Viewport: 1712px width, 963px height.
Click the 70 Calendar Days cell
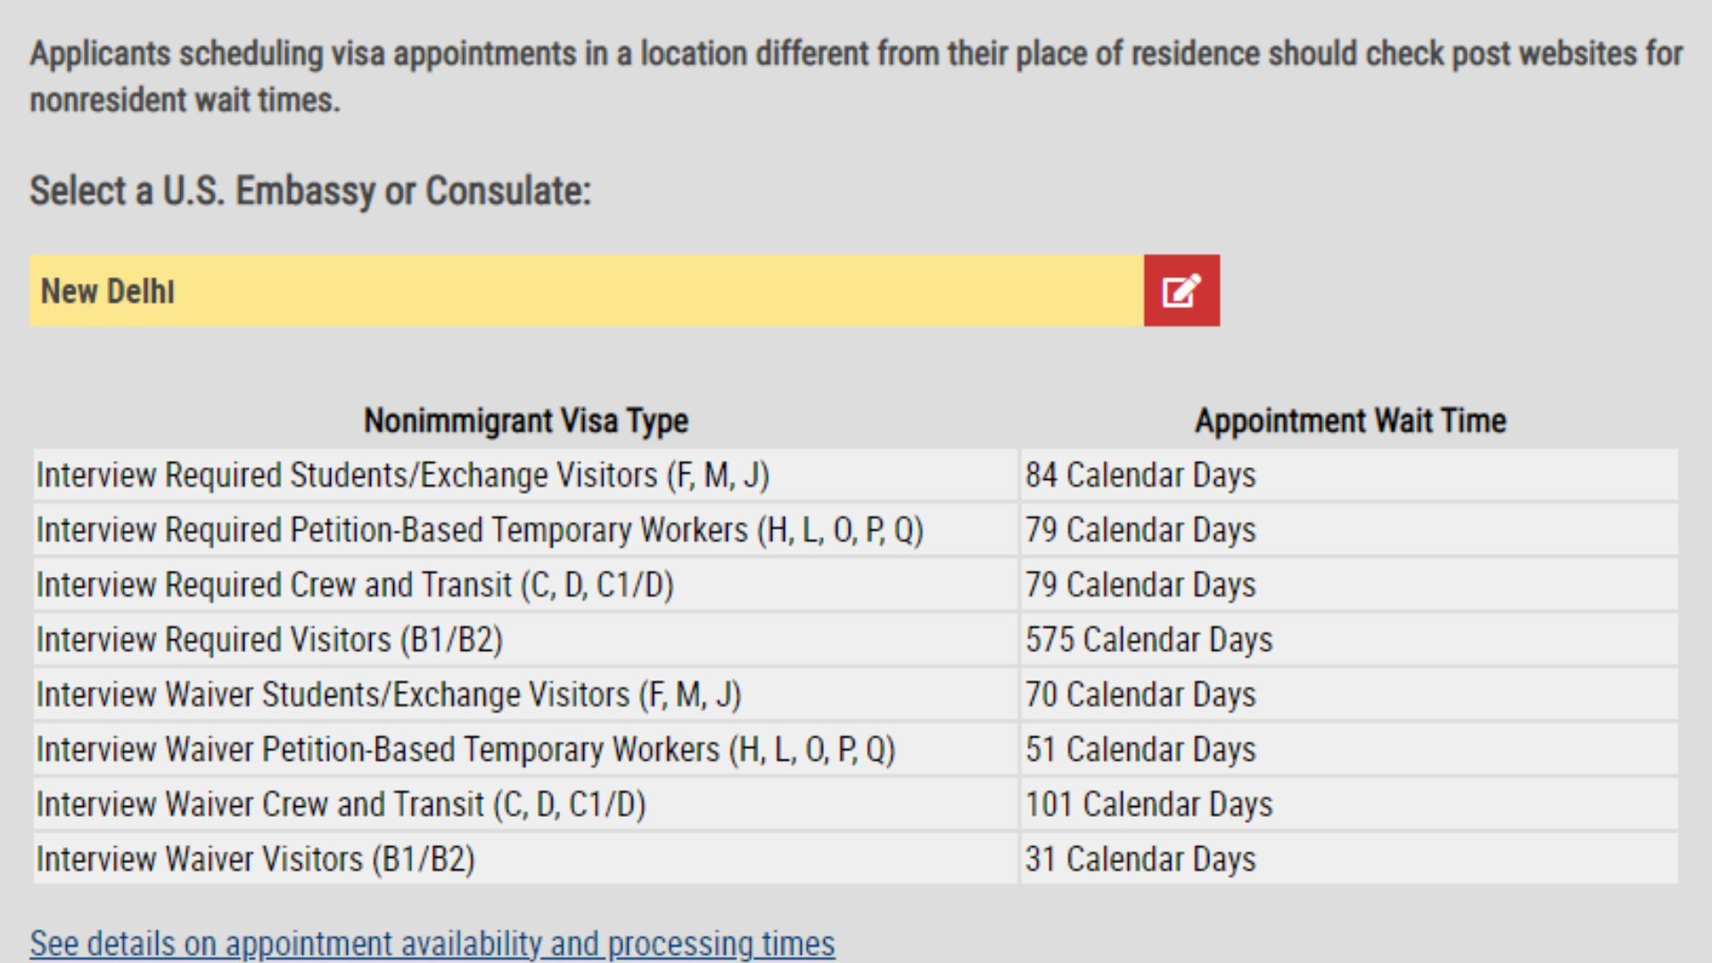point(1349,695)
